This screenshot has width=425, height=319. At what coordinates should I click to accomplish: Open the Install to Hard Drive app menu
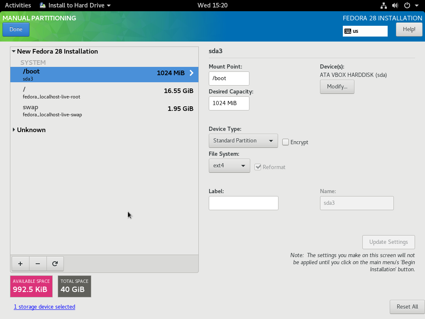pos(75,5)
